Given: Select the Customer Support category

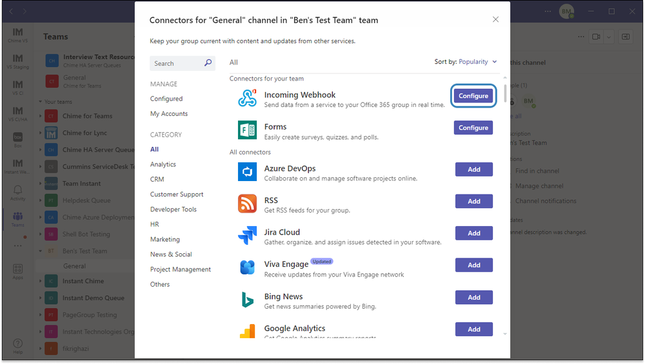Looking at the screenshot, I should click(177, 195).
